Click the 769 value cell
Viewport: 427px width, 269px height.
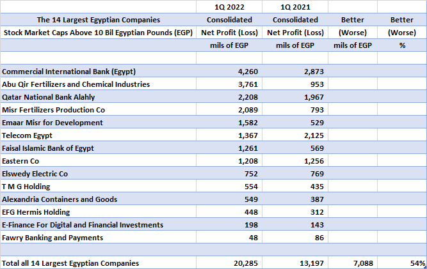[295, 173]
